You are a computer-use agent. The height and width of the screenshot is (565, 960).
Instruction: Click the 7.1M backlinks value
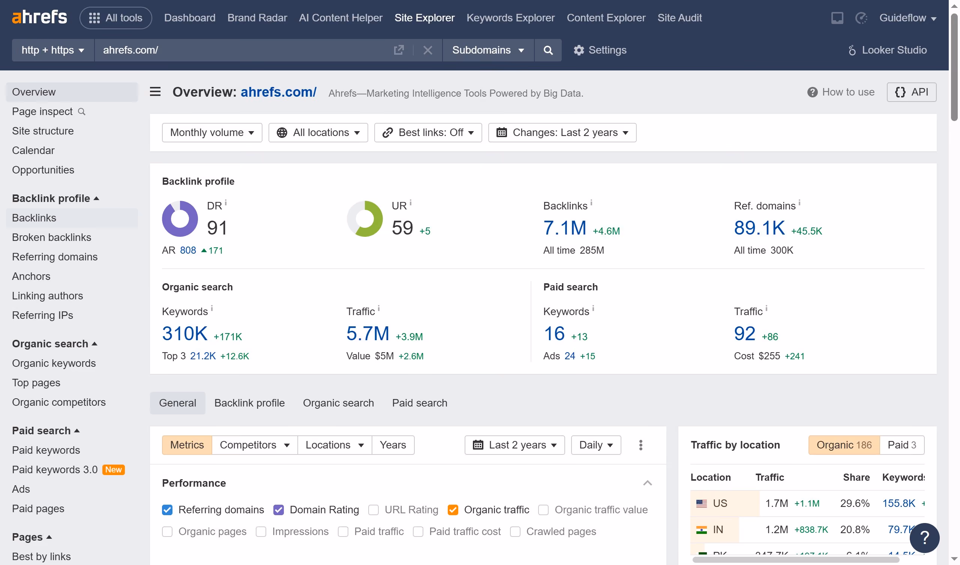click(x=565, y=228)
